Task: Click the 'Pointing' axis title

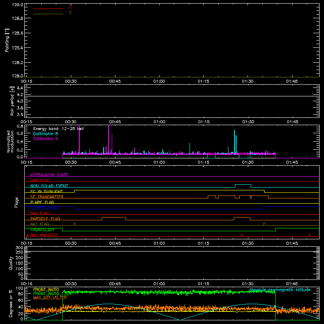Action: point(7,40)
